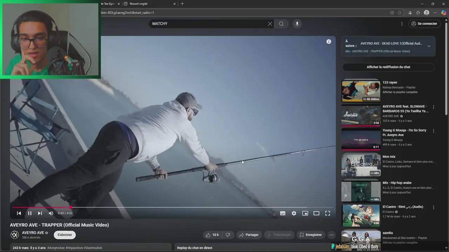Open browser profile avatar
The image size is (449, 252).
pos(427,13)
